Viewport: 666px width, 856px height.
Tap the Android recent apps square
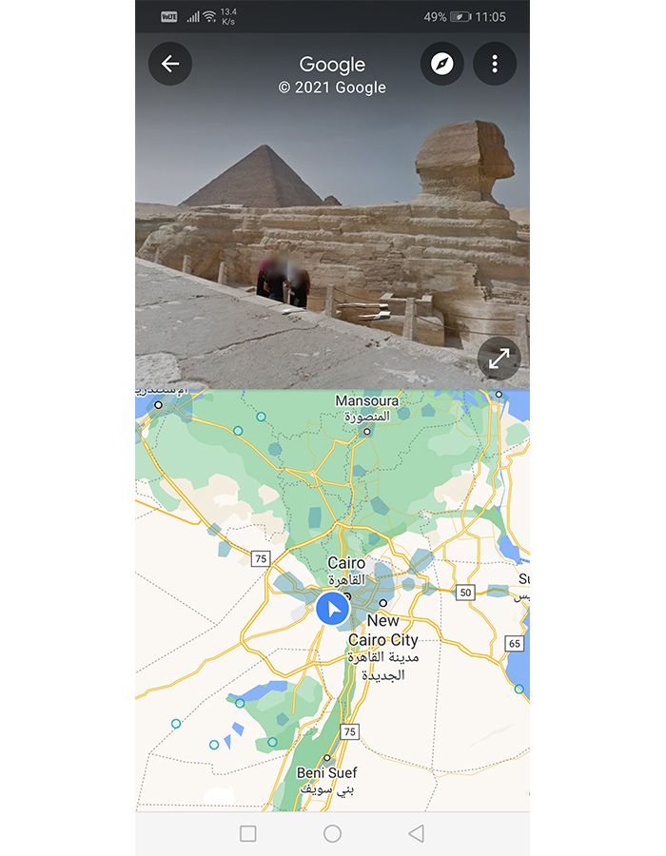pos(247,833)
